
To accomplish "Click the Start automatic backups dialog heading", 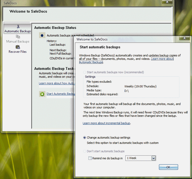I will pyautogui.click(x=100, y=47).
